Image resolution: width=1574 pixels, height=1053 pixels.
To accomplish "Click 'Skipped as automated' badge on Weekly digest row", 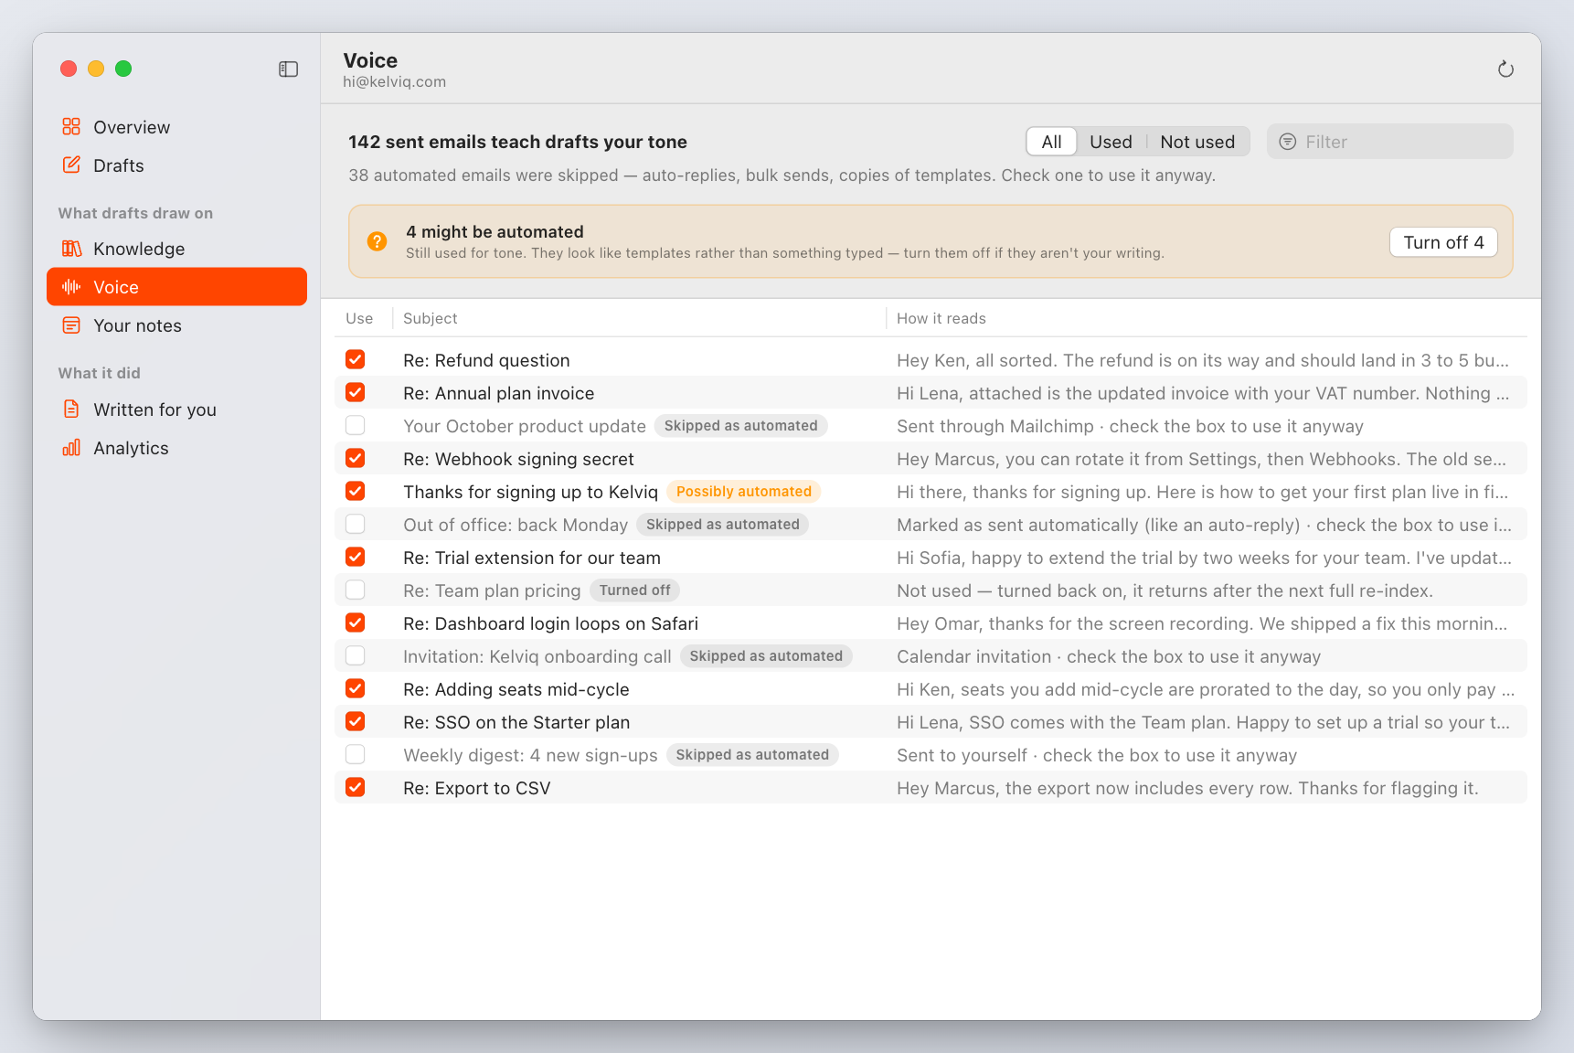I will point(752,755).
